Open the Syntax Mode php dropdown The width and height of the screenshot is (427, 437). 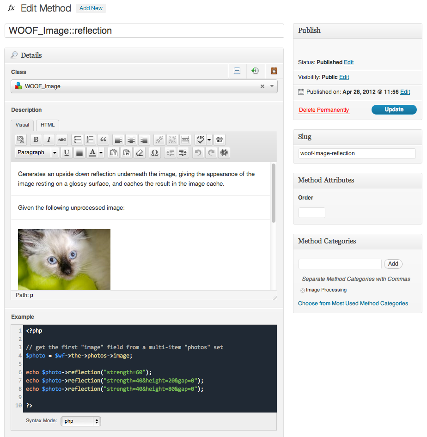(80, 421)
